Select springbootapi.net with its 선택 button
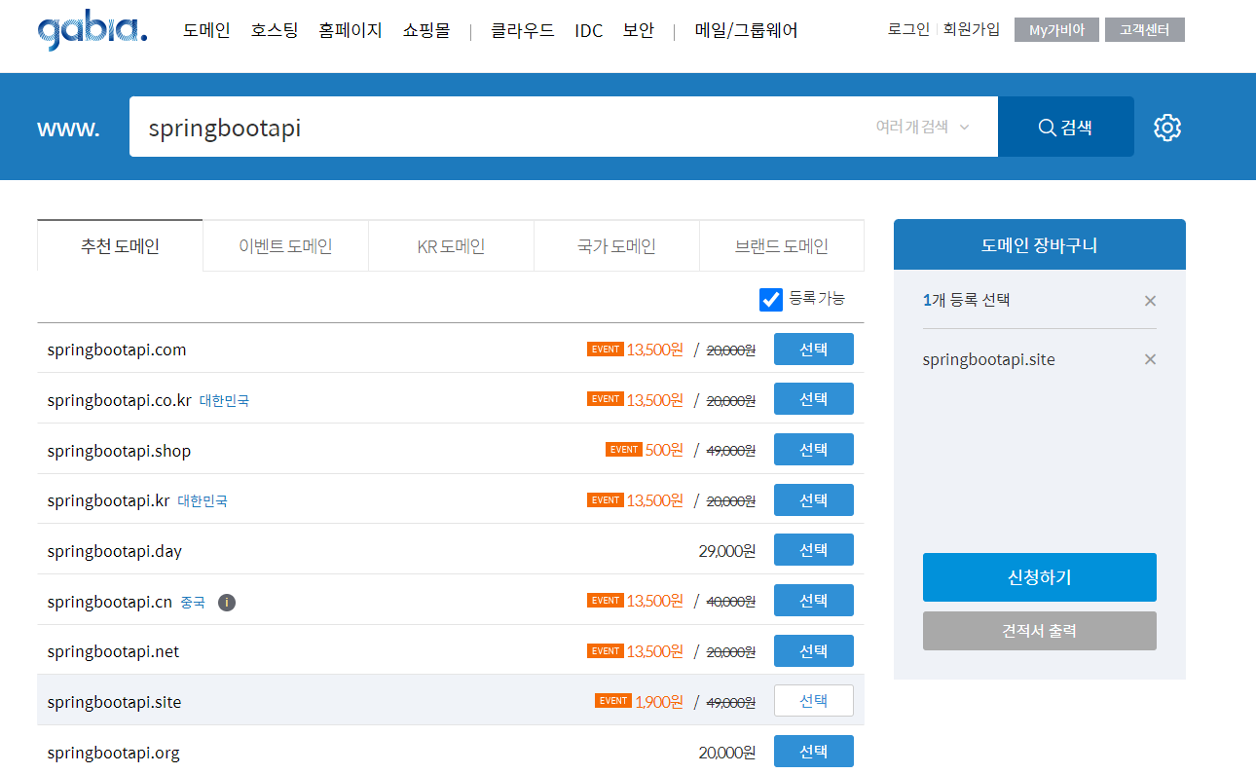Image resolution: width=1256 pixels, height=774 pixels. (x=814, y=651)
